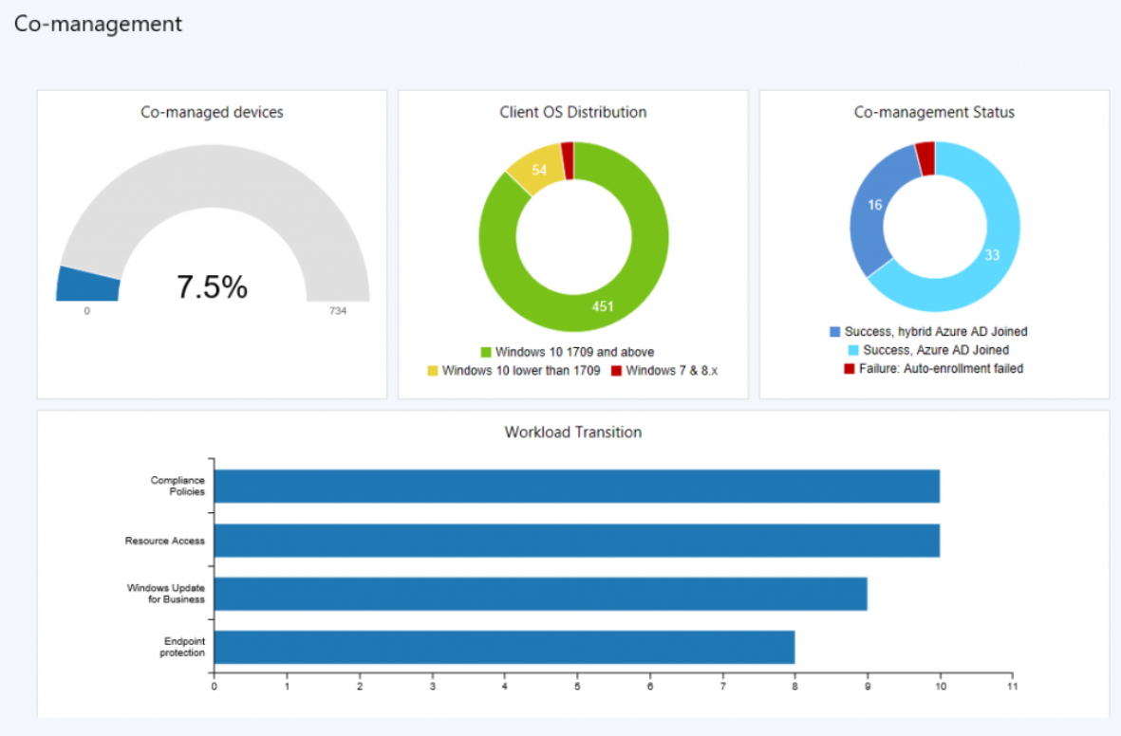Click the Resource Access axis label

click(x=164, y=541)
